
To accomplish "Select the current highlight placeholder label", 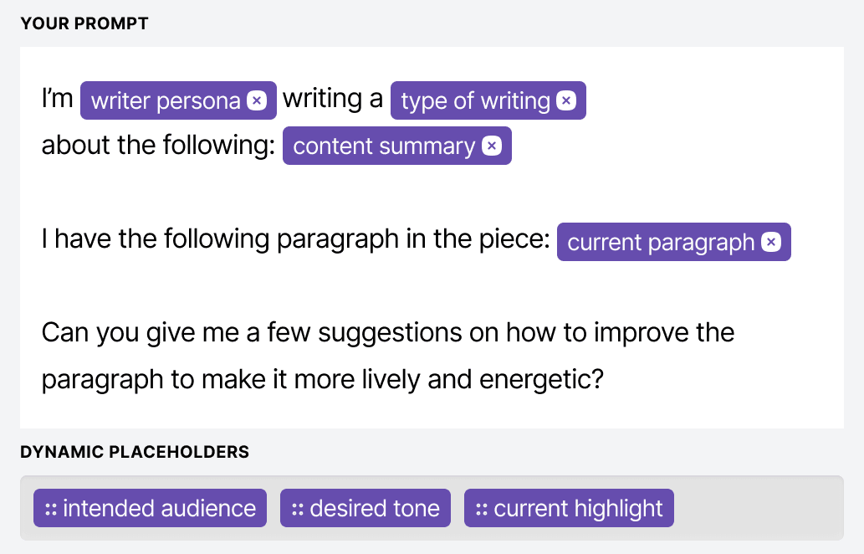I will (578, 509).
